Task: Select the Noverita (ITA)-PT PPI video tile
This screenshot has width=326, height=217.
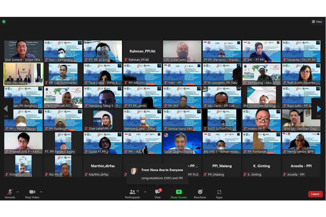Action: [301, 51]
